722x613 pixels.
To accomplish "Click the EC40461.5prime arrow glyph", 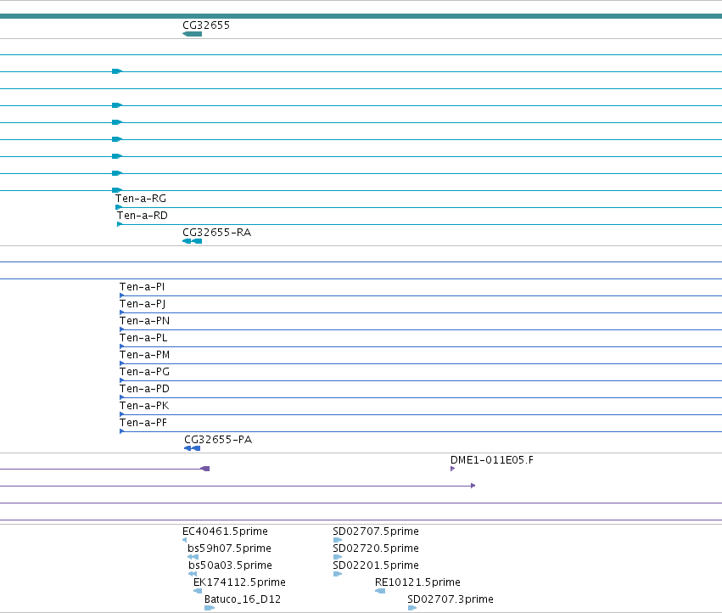I will [x=185, y=540].
